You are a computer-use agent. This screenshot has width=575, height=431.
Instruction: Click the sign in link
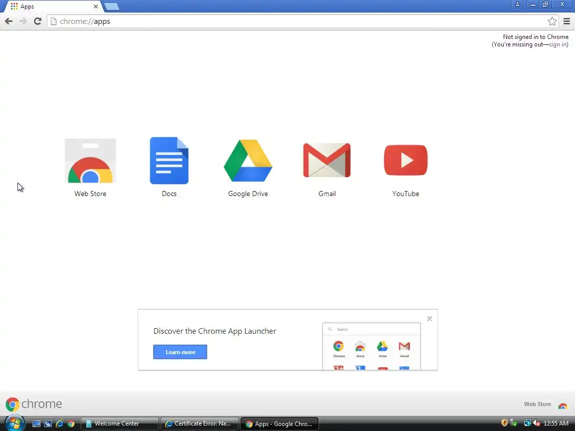click(558, 44)
